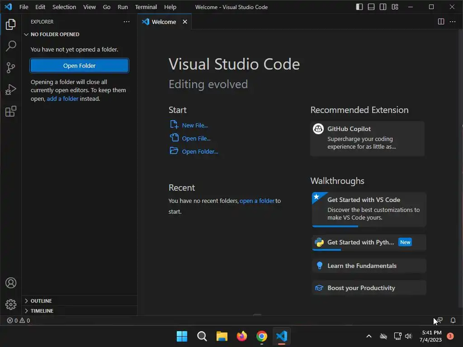463x347 pixels.
Task: Open the Run and Debug view
Action: (11, 89)
